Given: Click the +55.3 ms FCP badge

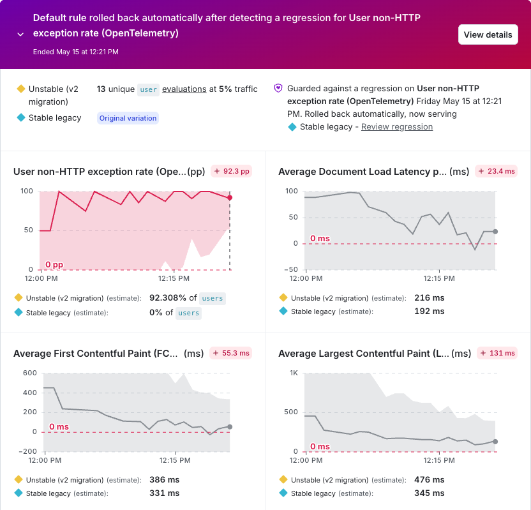Looking at the screenshot, I should coord(231,353).
